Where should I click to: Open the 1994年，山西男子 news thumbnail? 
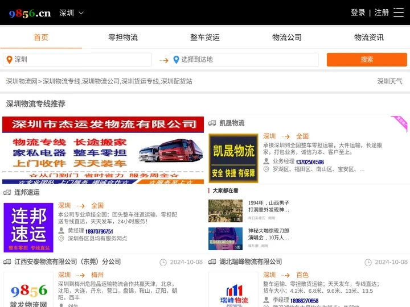pyautogui.click(x=225, y=211)
